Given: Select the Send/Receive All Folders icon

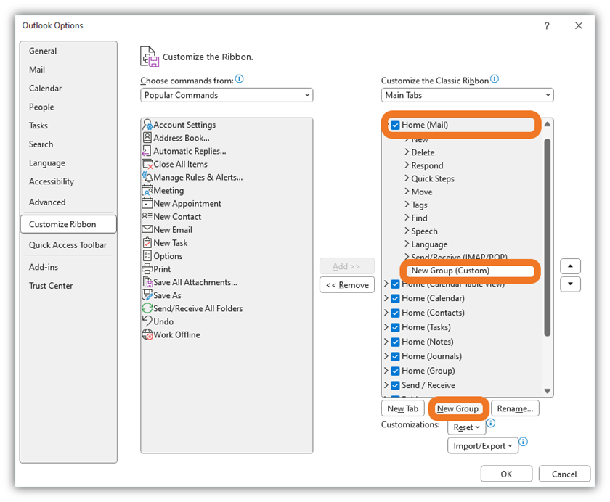Looking at the screenshot, I should [147, 308].
